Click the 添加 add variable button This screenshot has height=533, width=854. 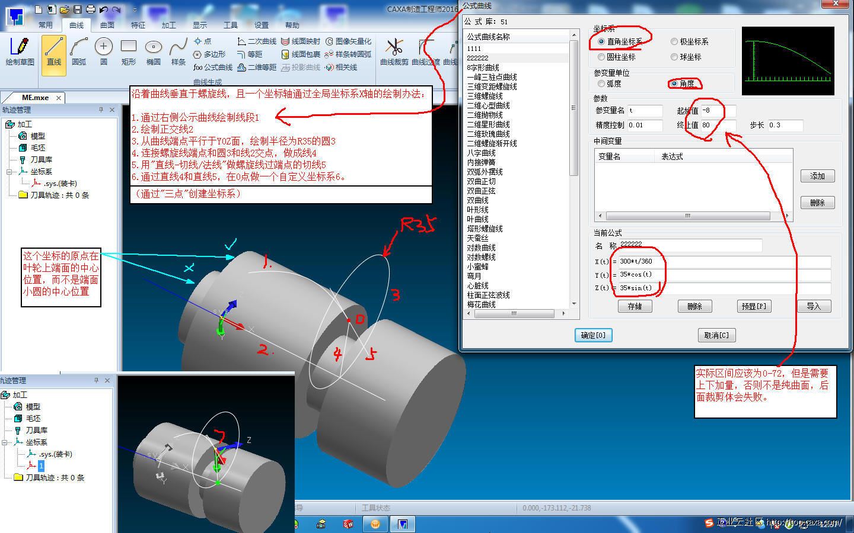click(x=817, y=176)
